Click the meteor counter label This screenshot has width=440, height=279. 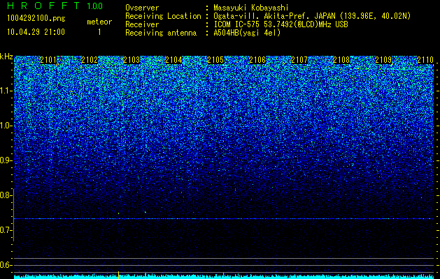(99, 22)
